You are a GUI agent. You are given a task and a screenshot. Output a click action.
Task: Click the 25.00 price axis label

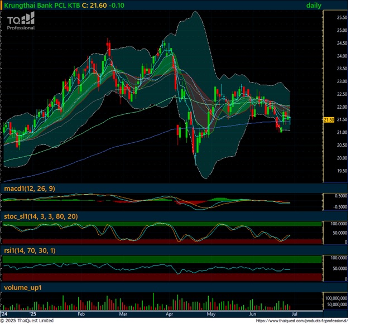click(342, 31)
